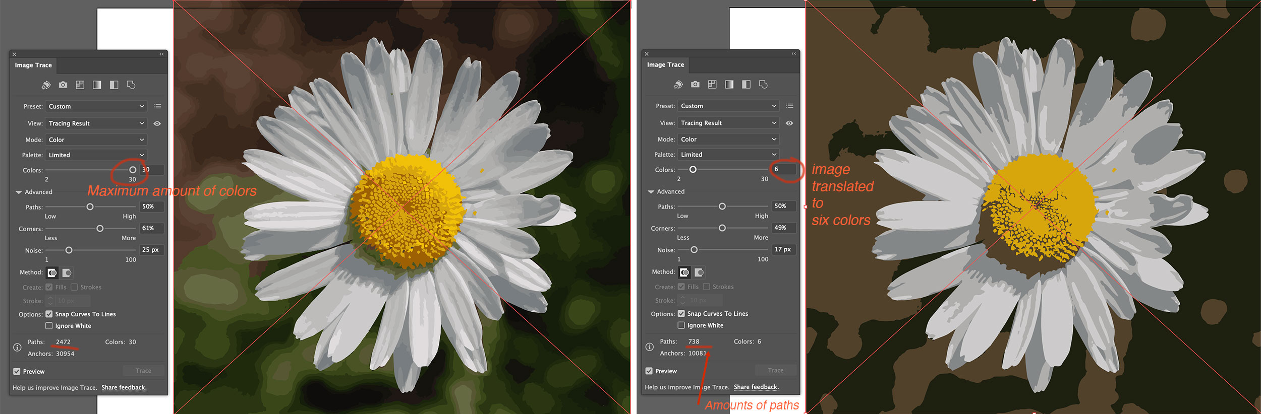Viewport: 1261px width, 414px height.
Task: Open the Preset dropdown in left panel
Action: point(96,106)
